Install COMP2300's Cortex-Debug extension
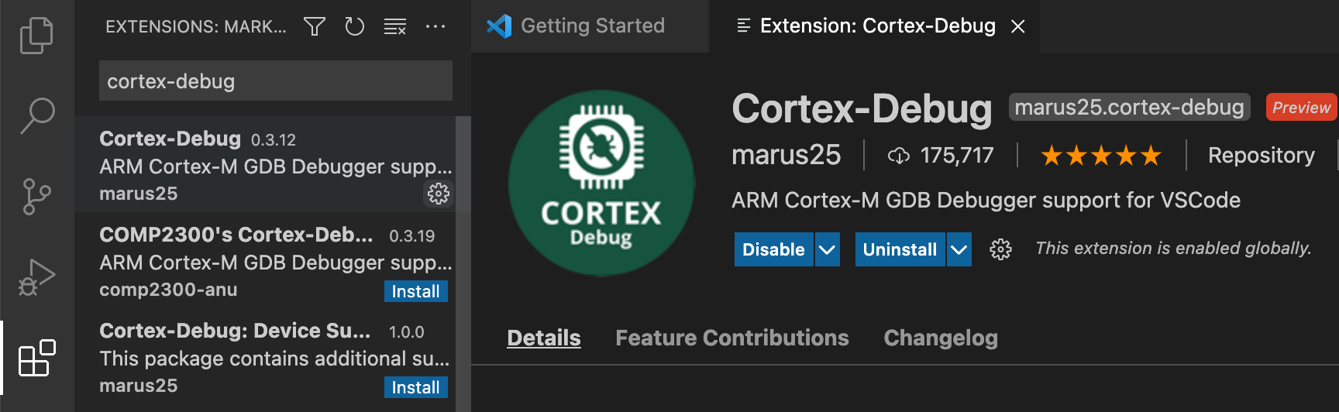 click(x=415, y=291)
